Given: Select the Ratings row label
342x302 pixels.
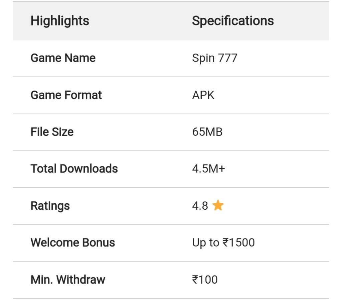Looking at the screenshot, I should [x=50, y=206].
